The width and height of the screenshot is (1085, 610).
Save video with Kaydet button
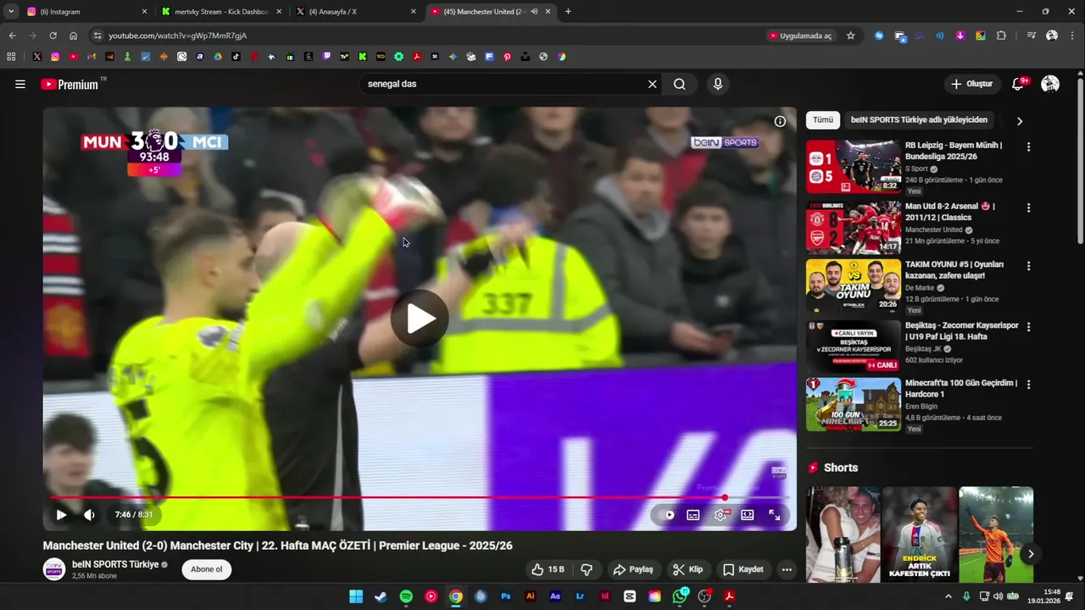coord(743,569)
